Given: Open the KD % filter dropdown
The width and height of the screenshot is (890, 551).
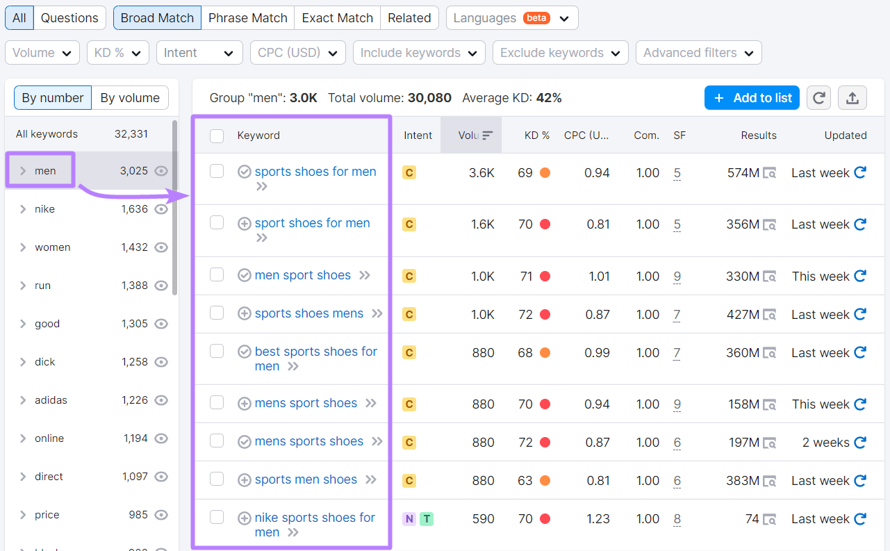Looking at the screenshot, I should pyautogui.click(x=117, y=52).
